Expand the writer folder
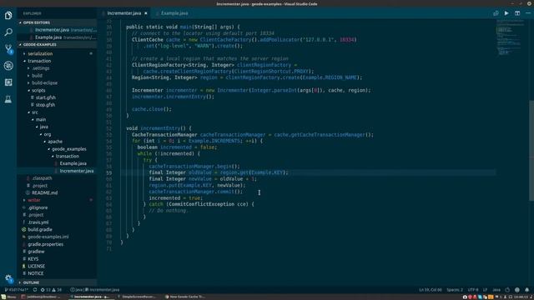 34,200
